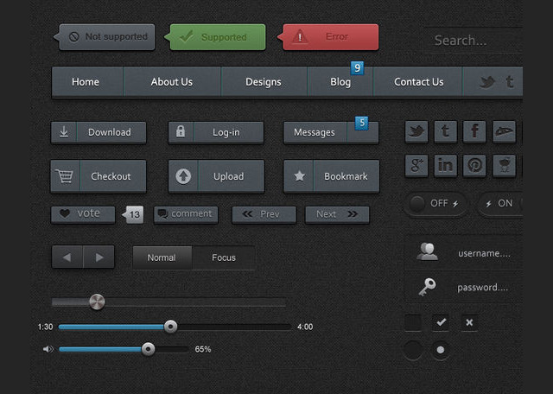Select Contact Us in navigation bar
The width and height of the screenshot is (553, 394).
418,82
